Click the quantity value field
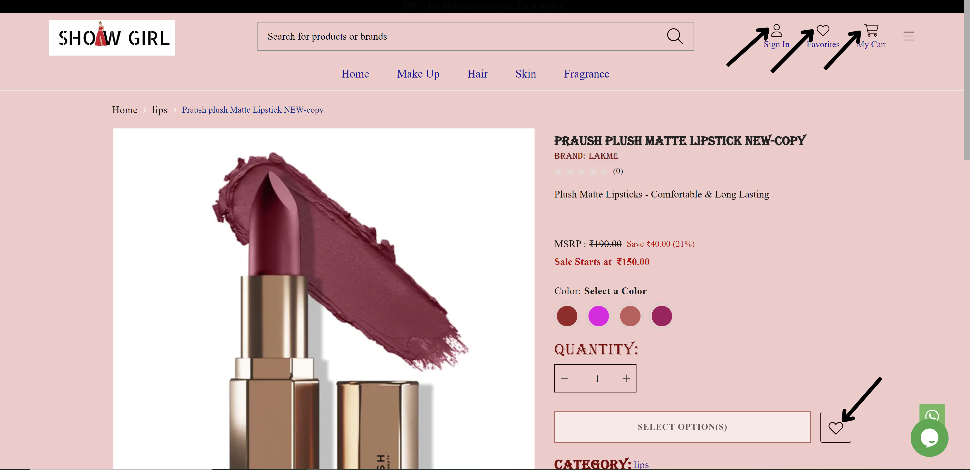Image resolution: width=970 pixels, height=470 pixels. click(597, 379)
